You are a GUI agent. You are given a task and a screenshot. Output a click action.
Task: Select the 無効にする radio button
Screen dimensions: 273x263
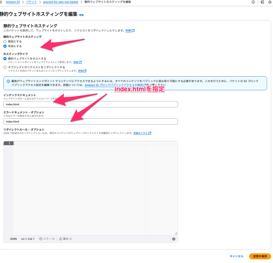tap(4, 41)
